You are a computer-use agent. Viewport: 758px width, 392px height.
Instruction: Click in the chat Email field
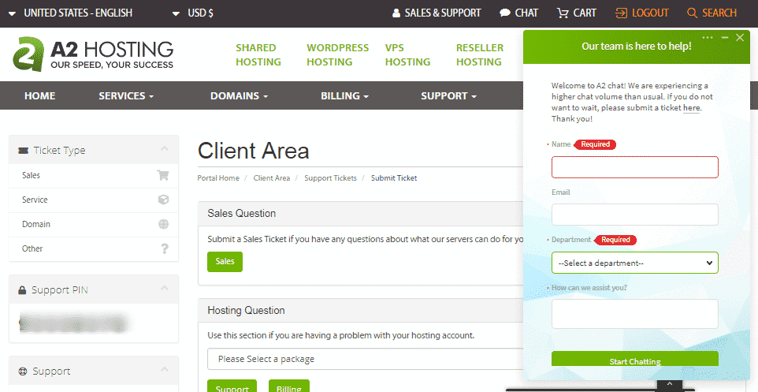point(635,215)
